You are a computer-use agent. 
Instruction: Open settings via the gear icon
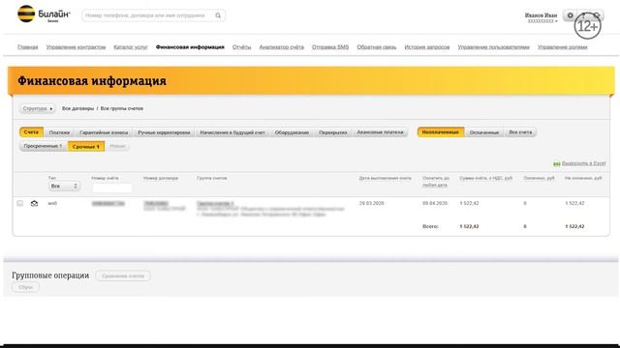point(571,15)
